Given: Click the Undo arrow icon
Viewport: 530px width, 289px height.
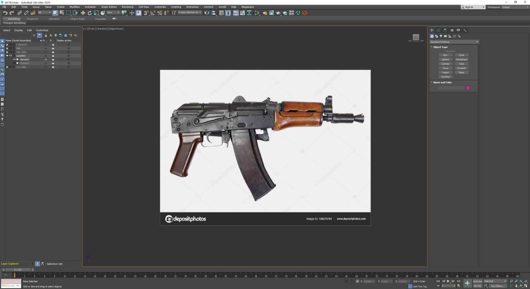Looking at the screenshot, I should (x=5, y=13).
